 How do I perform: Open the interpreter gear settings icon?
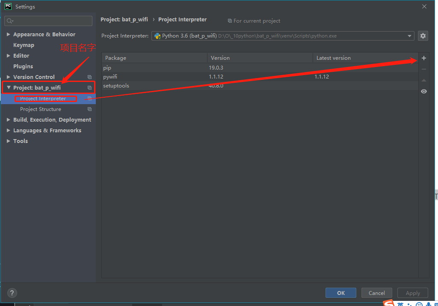(x=423, y=36)
